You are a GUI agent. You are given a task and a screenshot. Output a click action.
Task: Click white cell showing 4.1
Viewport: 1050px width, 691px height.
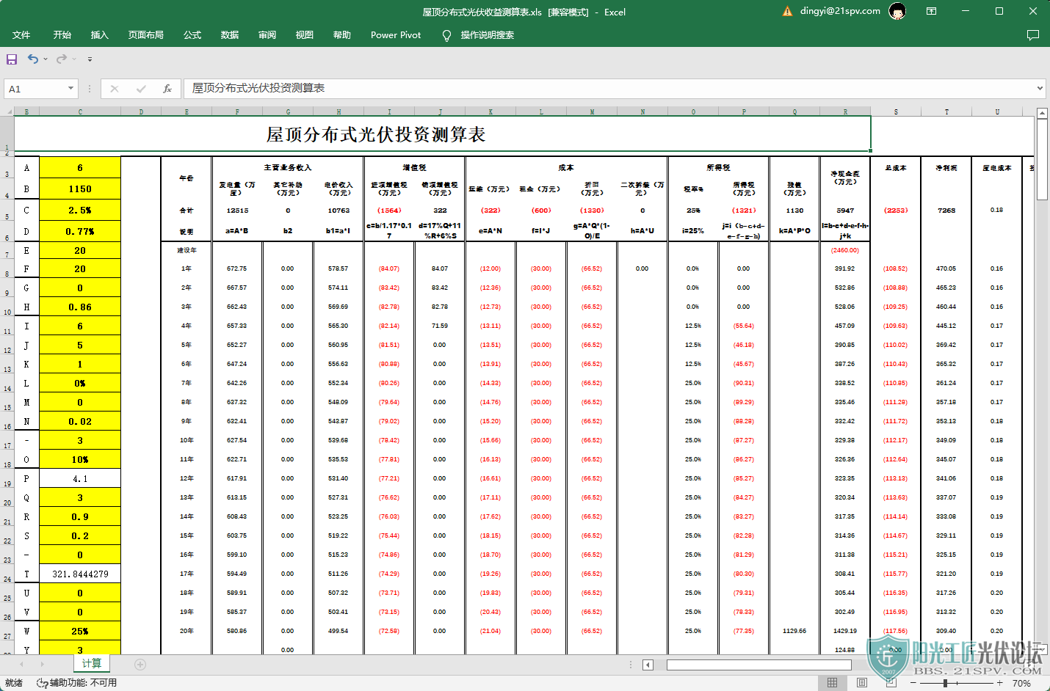click(x=80, y=478)
